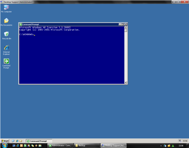Screen dimensions: 189x148
Task: Click the green arrow icon in host quick launch
Action: click(x=25, y=146)
